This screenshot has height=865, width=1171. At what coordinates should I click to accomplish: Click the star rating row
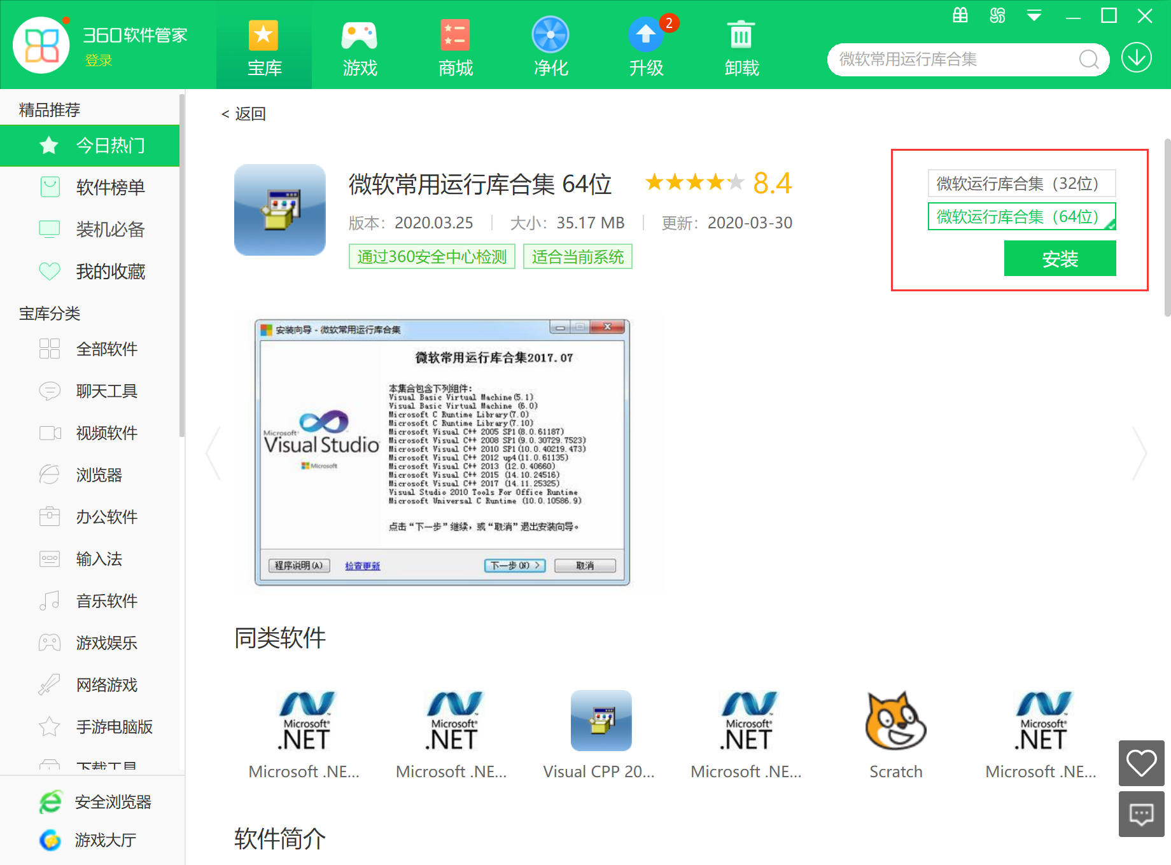[694, 183]
